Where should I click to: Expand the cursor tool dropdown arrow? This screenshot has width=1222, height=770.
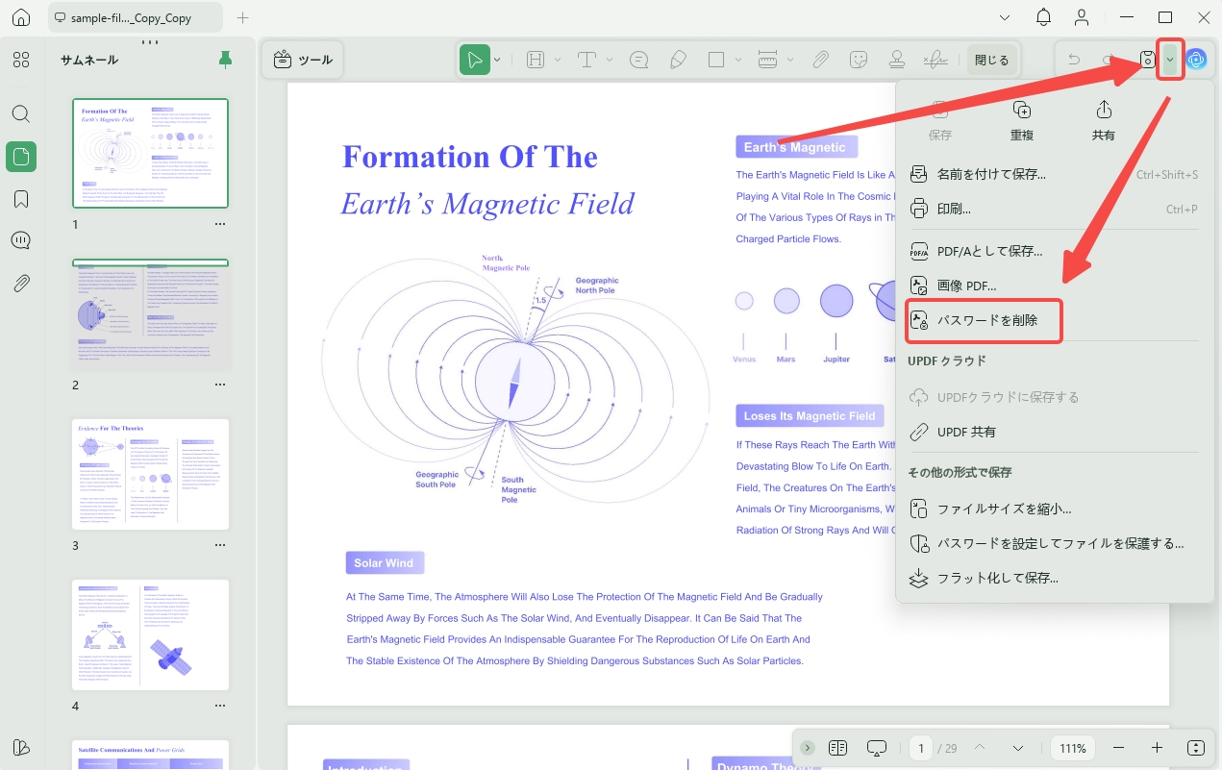[x=497, y=60]
